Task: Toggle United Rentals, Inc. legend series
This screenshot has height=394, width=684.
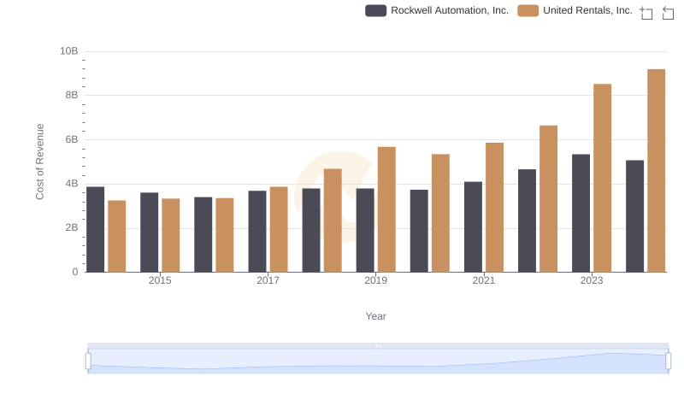Action: tap(575, 10)
